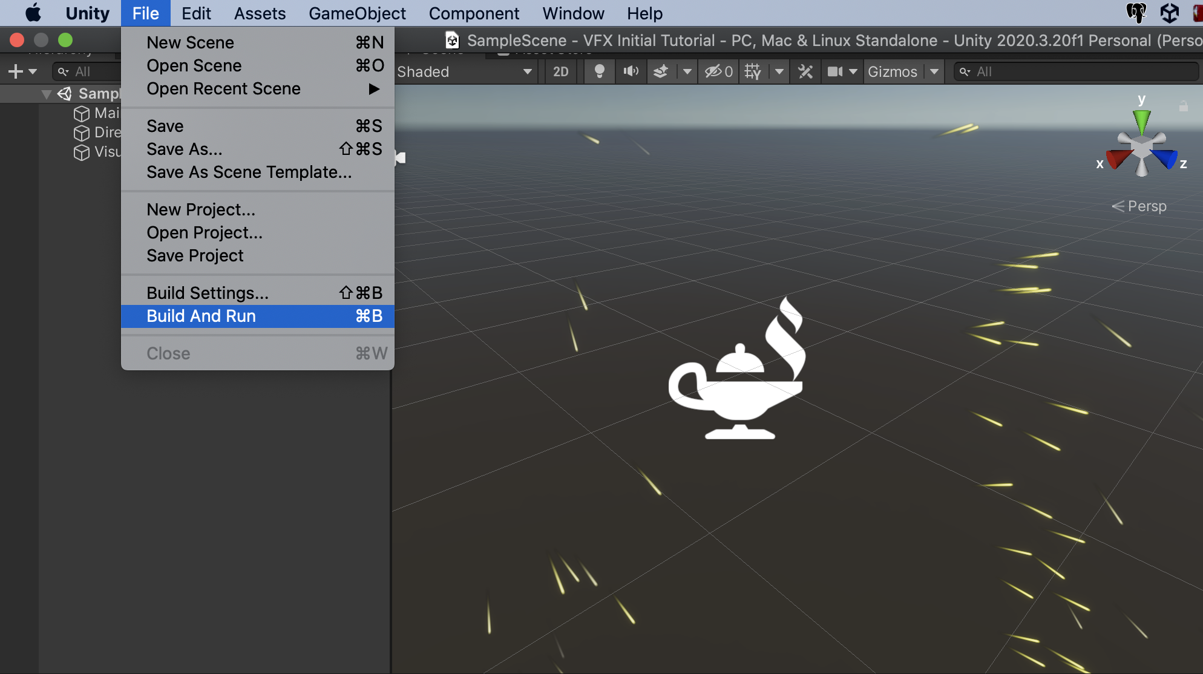Collapse the SampleScene hierarchy triangle
Screen dimensions: 1203x674
pyautogui.click(x=46, y=94)
